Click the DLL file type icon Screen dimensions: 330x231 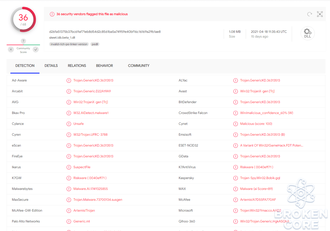[x=307, y=33]
